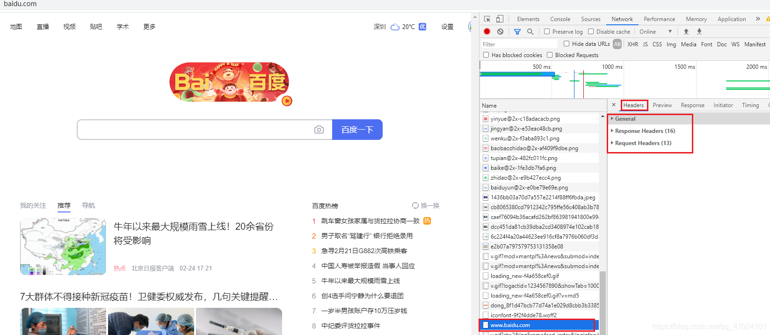The width and height of the screenshot is (770, 335).
Task: Check Has blocked cookies
Action: pos(486,55)
